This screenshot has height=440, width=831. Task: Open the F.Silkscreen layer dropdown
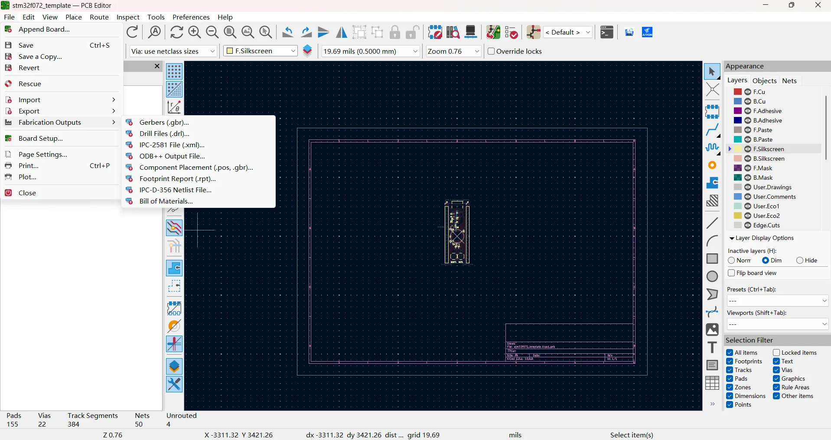261,51
